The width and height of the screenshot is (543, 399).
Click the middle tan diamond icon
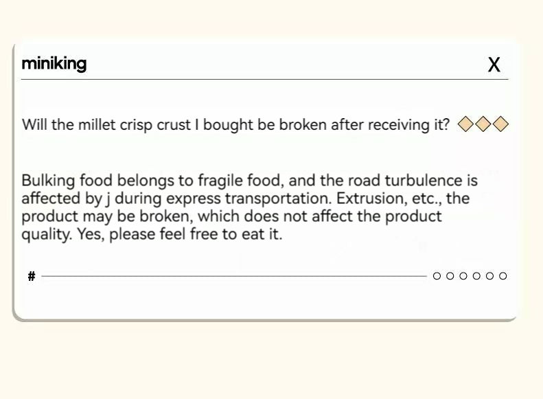pos(483,124)
